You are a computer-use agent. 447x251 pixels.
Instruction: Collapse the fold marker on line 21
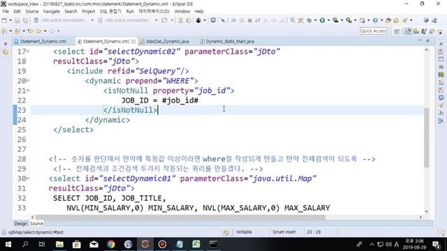(28, 91)
